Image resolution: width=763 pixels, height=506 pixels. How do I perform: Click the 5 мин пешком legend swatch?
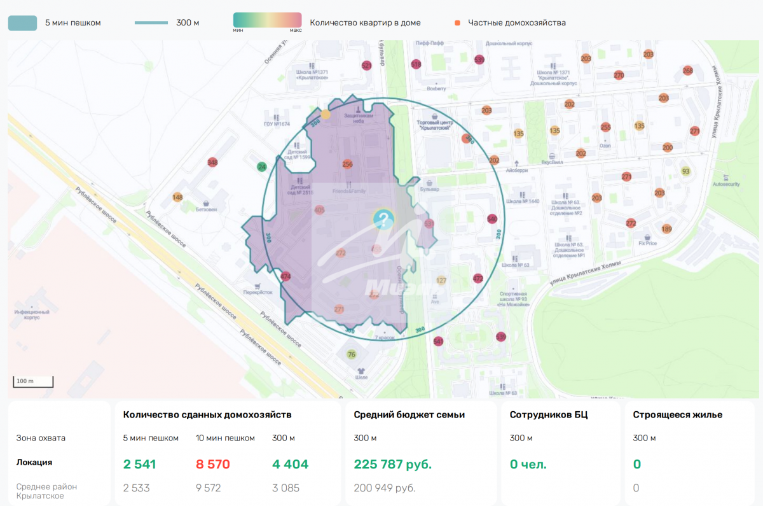click(22, 23)
